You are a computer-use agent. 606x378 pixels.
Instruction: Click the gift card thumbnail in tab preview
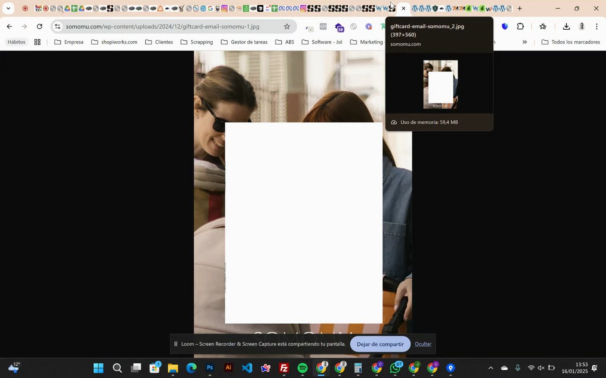[x=440, y=84]
